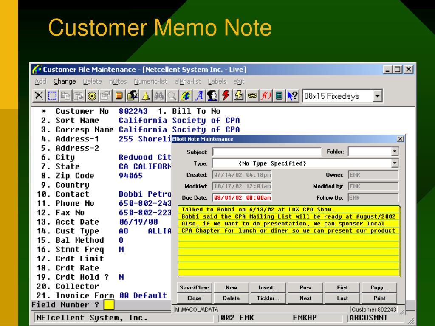This screenshot has width=435, height=326.
Task: Click the New note button
Action: 231,287
